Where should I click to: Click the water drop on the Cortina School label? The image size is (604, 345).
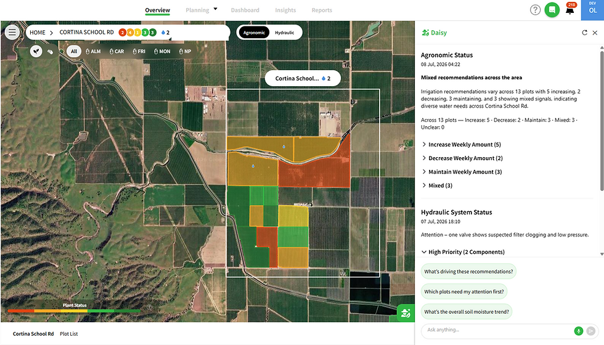tap(324, 78)
